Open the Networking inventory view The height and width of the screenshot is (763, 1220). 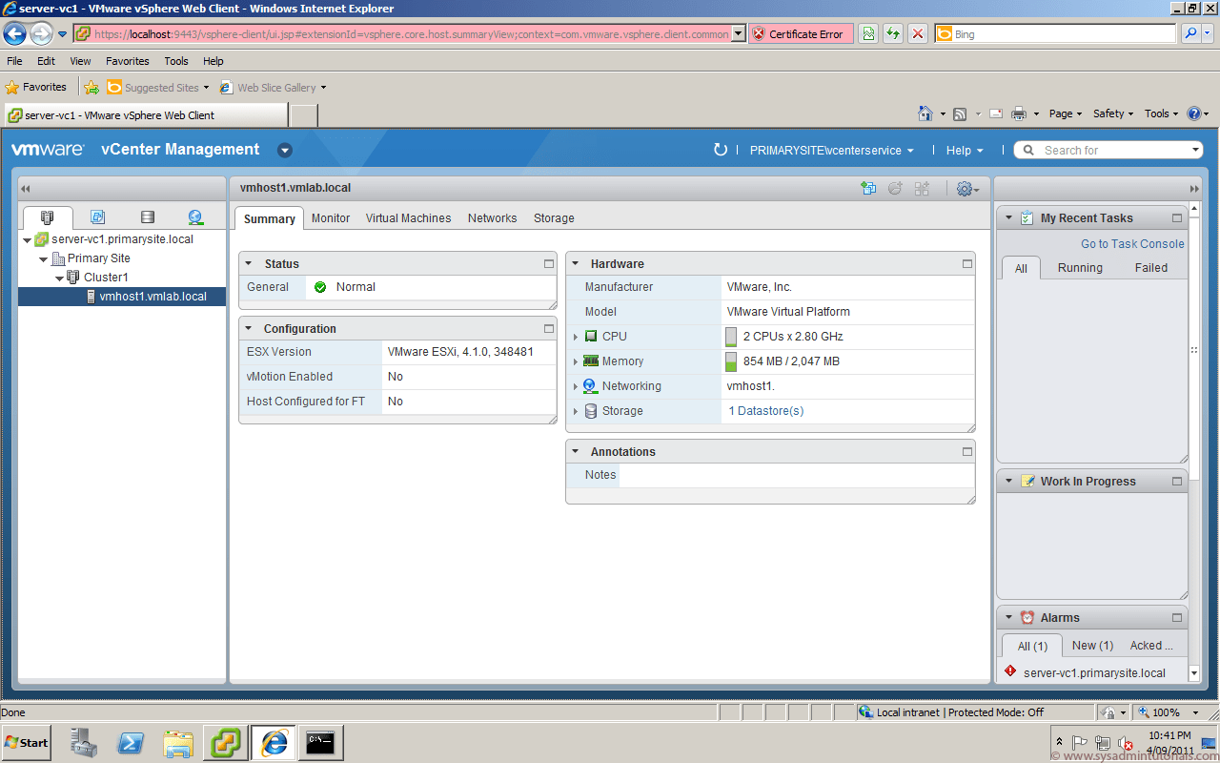[195, 217]
